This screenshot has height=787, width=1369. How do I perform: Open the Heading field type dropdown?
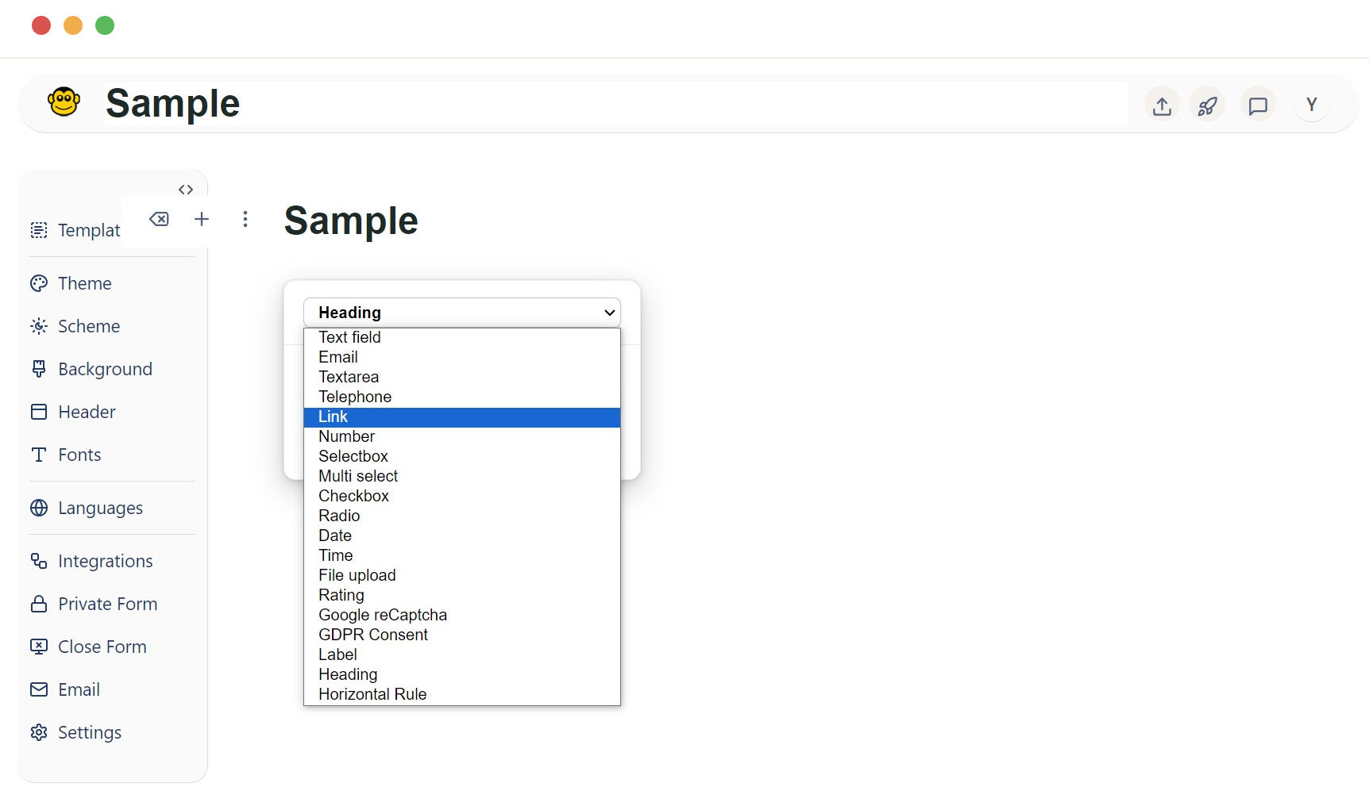tap(462, 313)
